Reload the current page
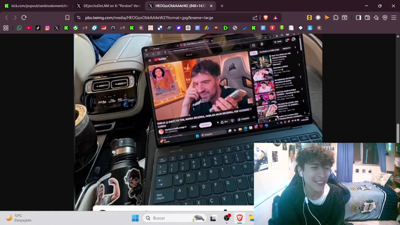 click(x=24, y=17)
